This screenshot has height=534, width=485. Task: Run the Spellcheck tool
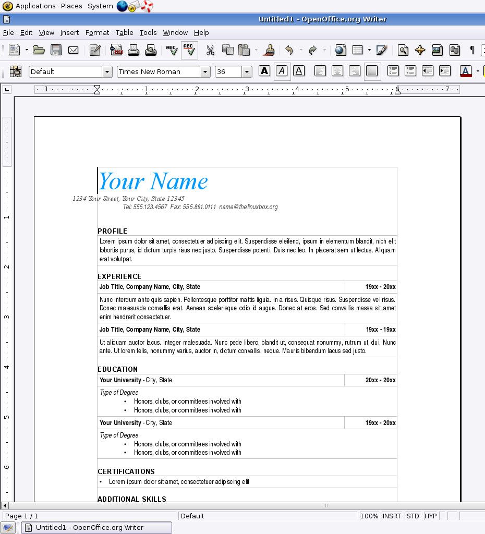tap(172, 51)
